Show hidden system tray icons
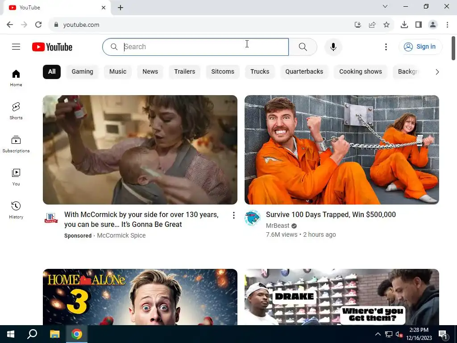Viewport: 457px width, 343px height. (378, 334)
